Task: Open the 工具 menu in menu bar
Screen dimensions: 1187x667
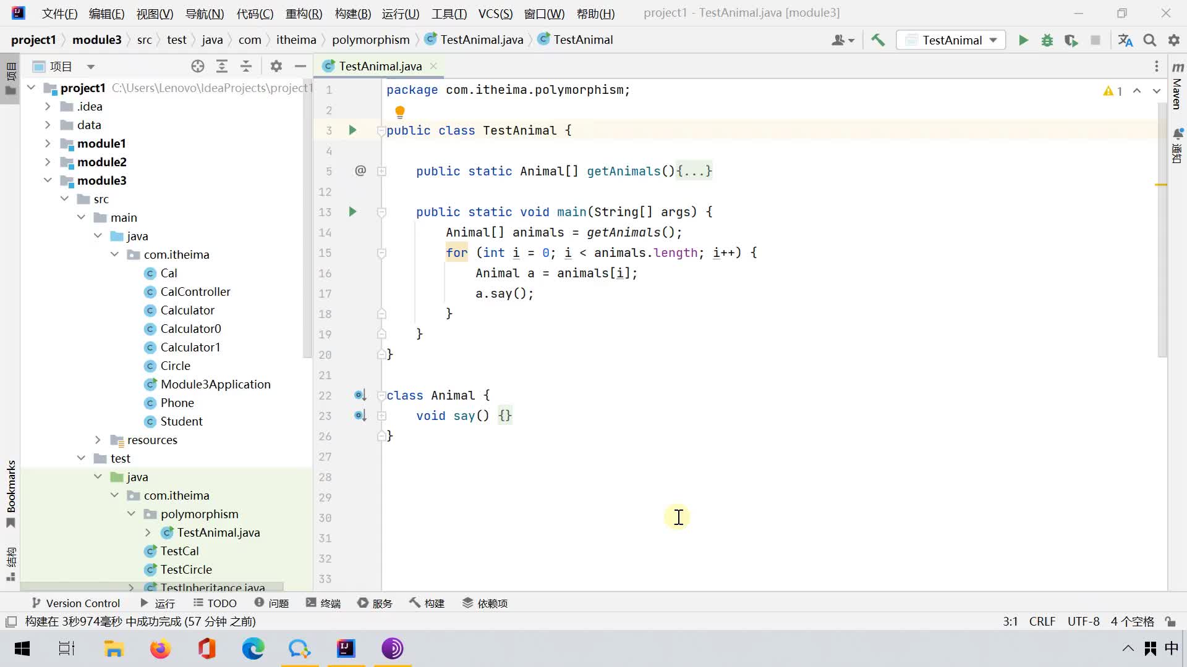Action: pos(453,13)
